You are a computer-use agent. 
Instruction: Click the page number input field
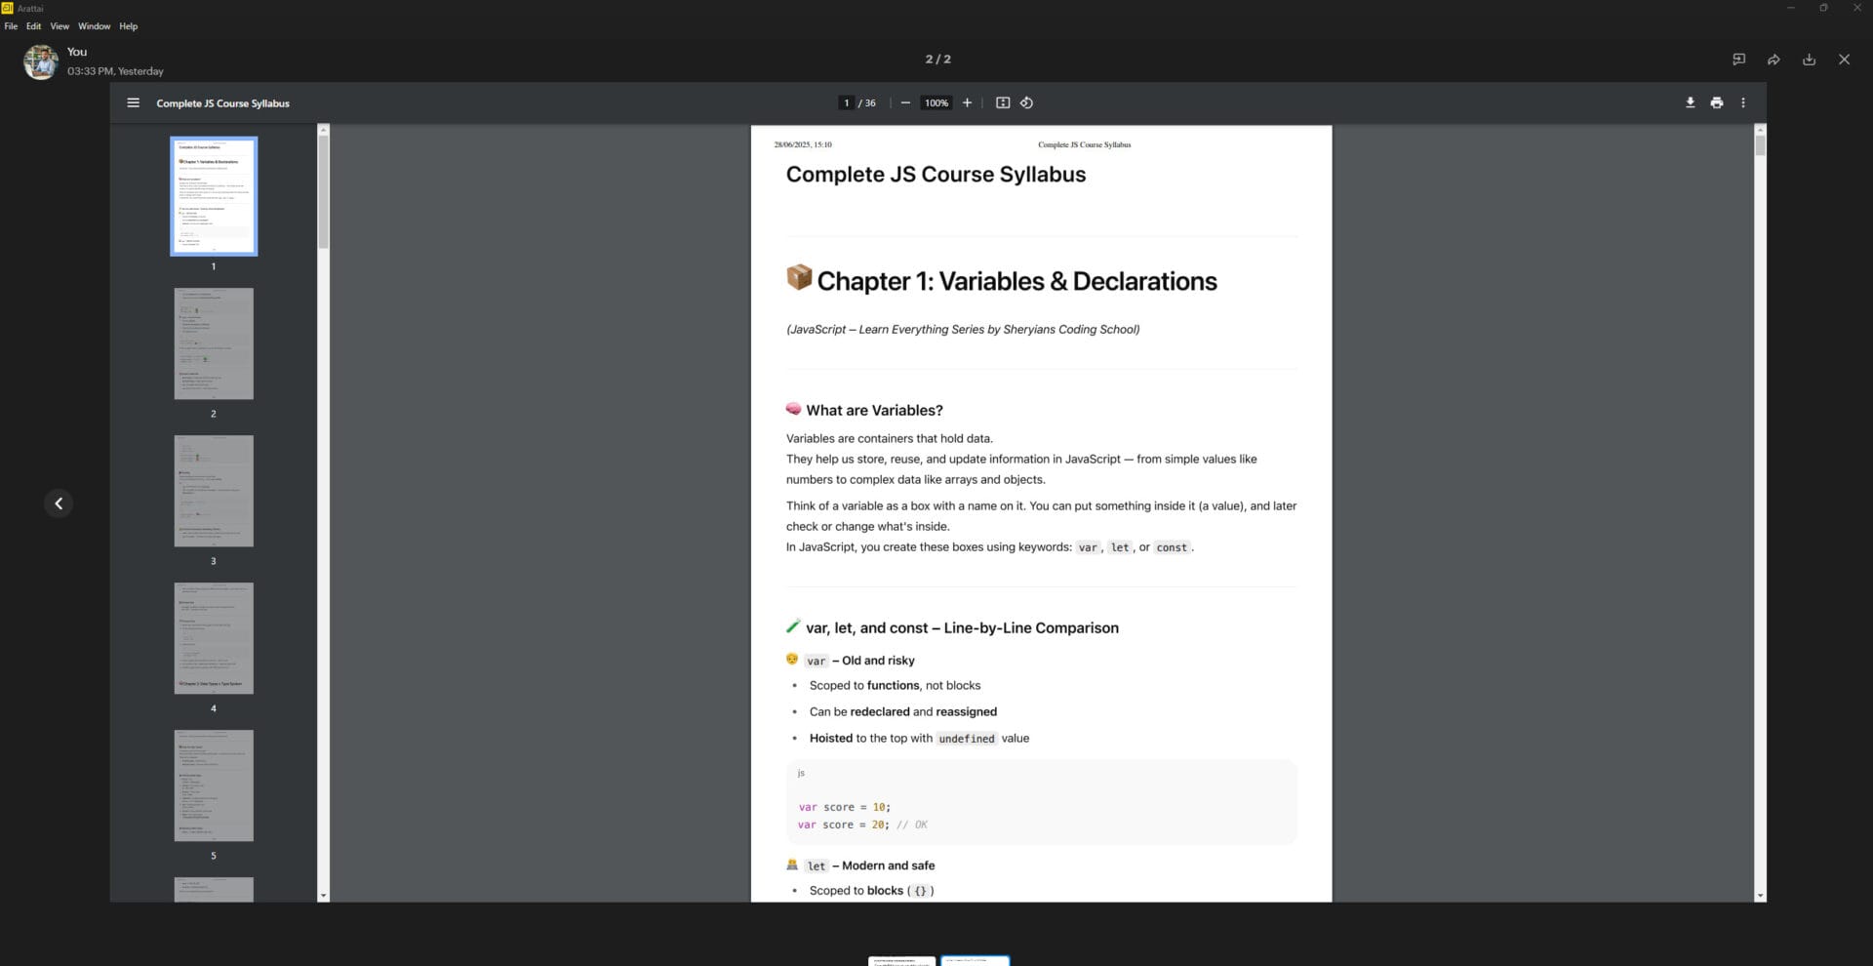[846, 102]
